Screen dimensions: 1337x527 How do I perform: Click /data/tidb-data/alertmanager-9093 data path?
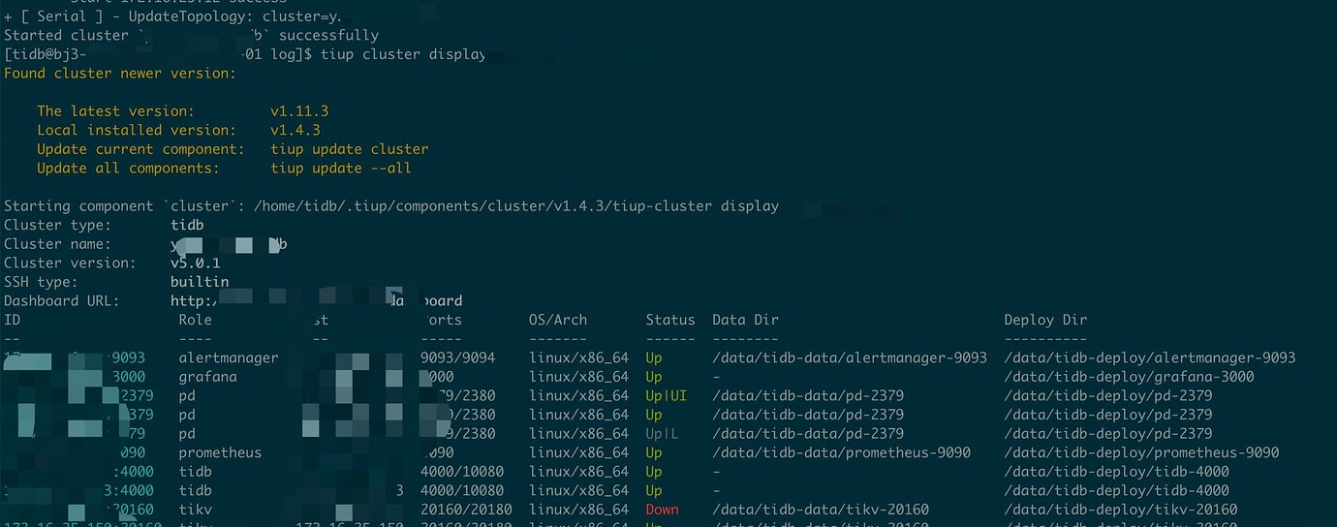[x=850, y=357]
